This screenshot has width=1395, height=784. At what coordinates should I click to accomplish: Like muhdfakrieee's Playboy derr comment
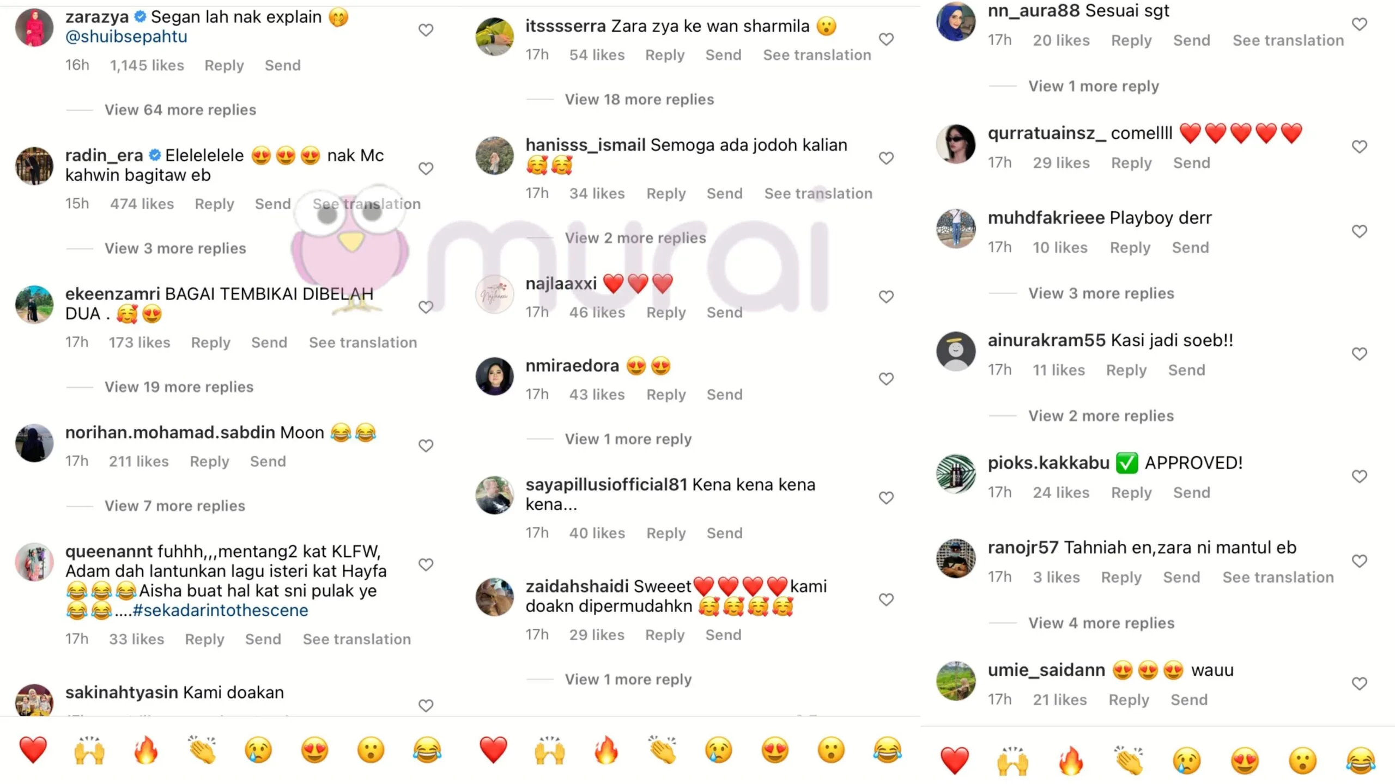(x=1360, y=231)
